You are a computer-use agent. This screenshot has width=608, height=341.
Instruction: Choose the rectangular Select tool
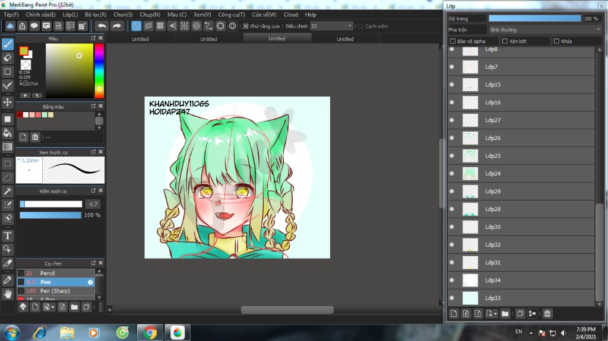tap(7, 163)
